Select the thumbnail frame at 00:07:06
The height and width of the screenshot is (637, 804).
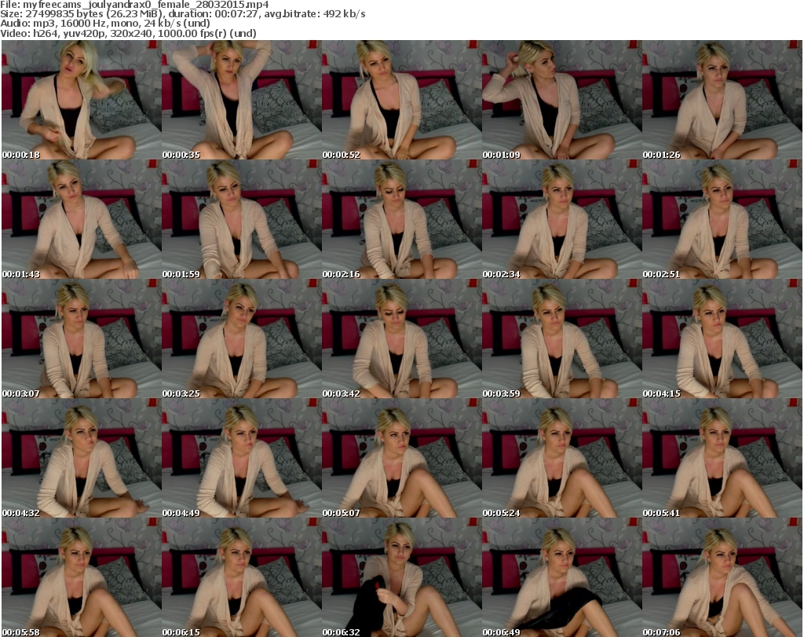point(722,577)
